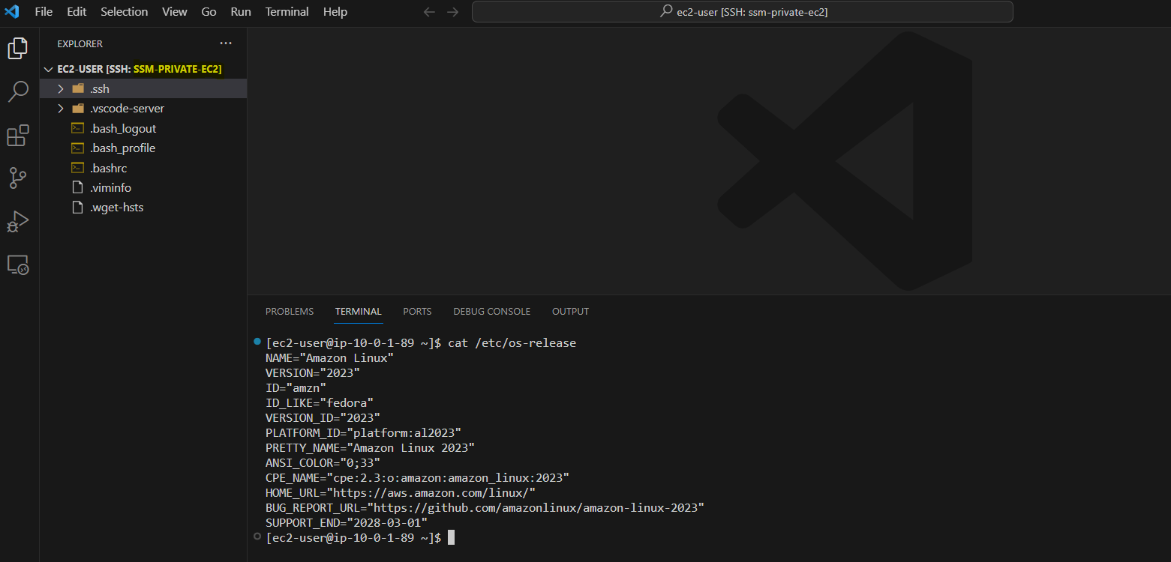Collapse the EC2-USER workspace root

pyautogui.click(x=48, y=68)
